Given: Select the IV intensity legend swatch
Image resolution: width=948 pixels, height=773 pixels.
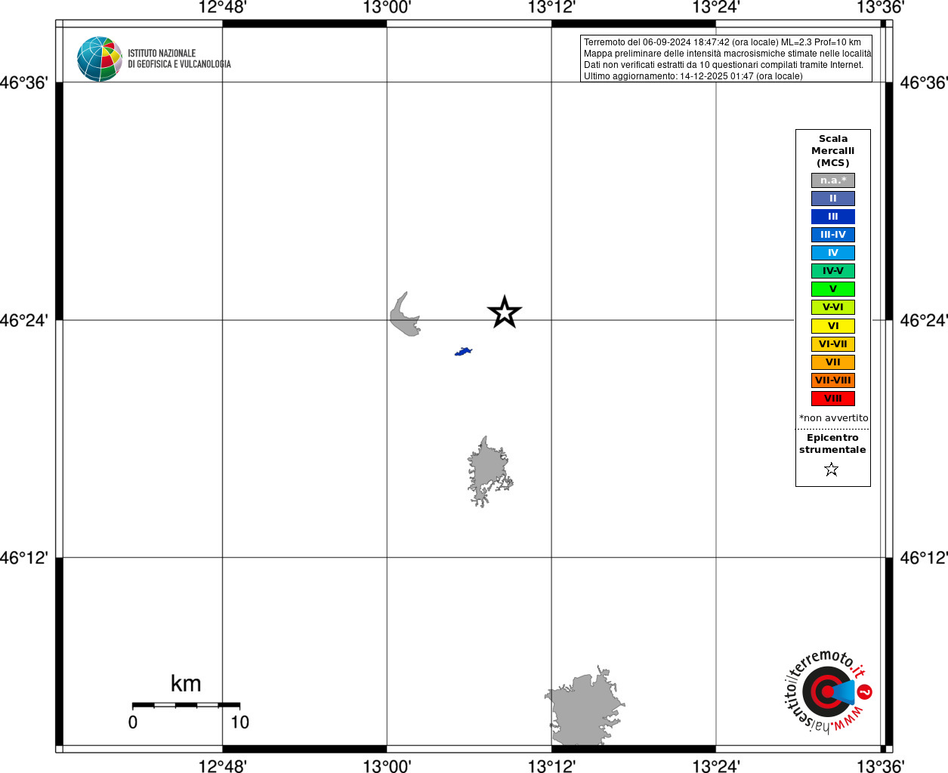Looking at the screenshot, I should pyautogui.click(x=833, y=253).
